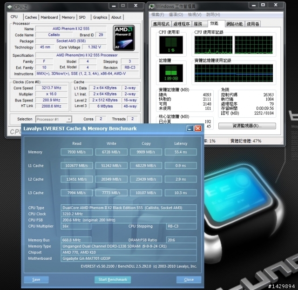Open the 檢視(V) menu in Task Manager

(195, 14)
